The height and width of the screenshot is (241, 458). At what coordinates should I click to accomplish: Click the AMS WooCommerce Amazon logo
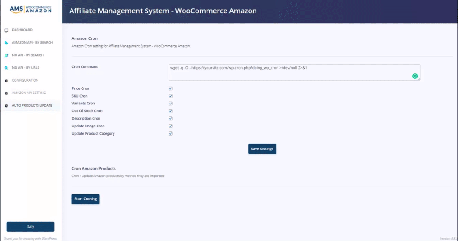[x=30, y=9]
